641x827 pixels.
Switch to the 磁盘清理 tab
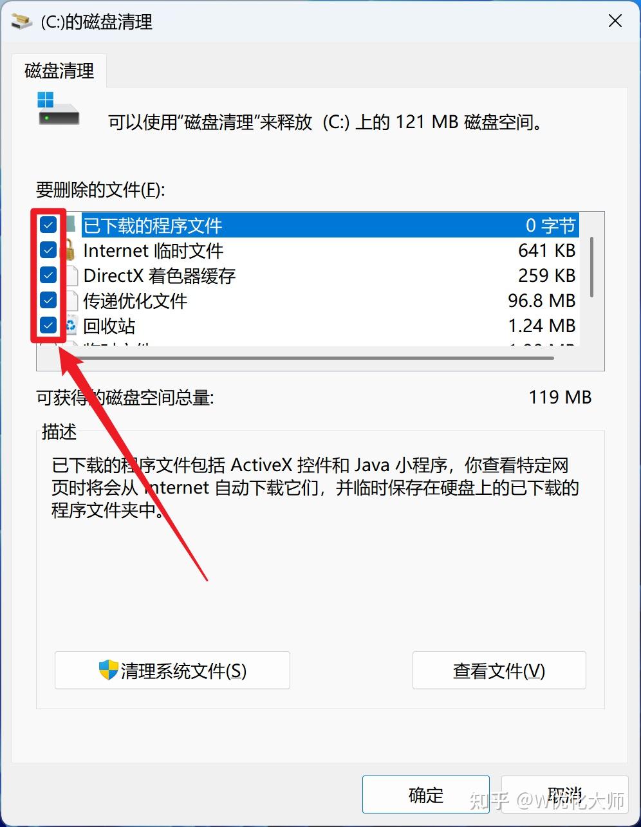pos(59,70)
